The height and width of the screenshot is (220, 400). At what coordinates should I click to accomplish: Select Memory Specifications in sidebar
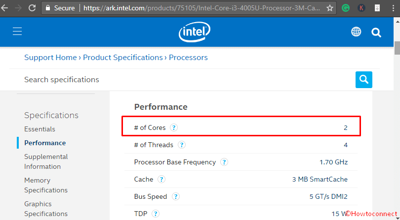click(x=46, y=185)
